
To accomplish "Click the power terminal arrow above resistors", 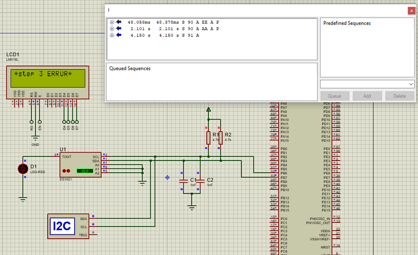I will tap(208, 109).
